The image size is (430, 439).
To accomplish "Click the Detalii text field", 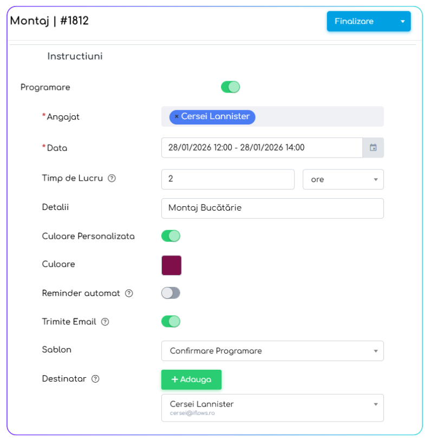I will (272, 208).
